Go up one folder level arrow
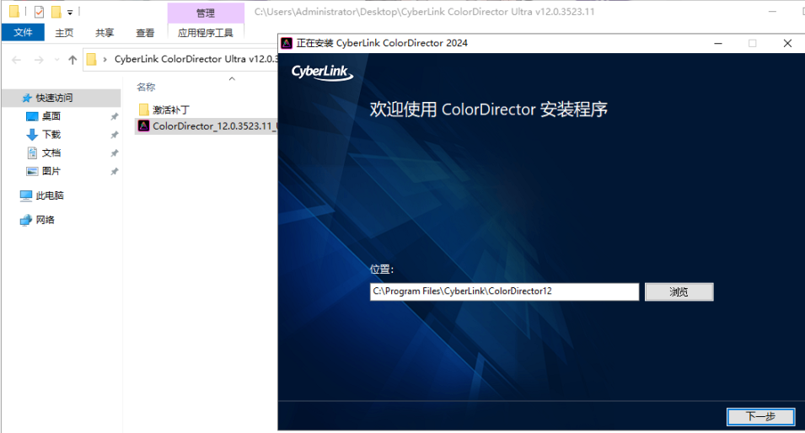 (x=72, y=60)
